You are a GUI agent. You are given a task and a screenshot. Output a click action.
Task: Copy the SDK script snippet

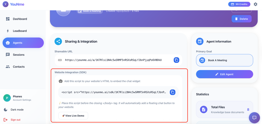[x=173, y=92]
